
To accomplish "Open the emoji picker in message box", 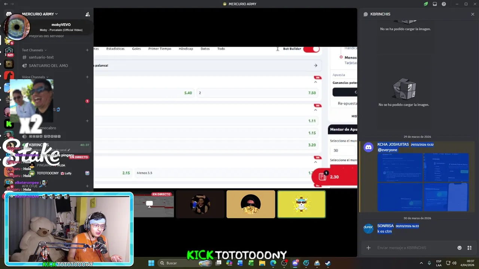I will pyautogui.click(x=460, y=248).
